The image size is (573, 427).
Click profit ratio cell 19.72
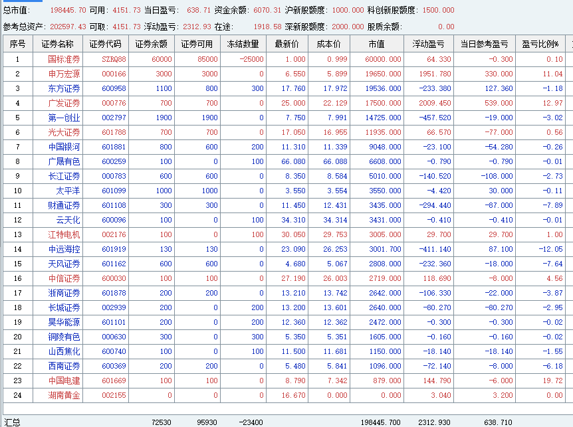point(552,381)
